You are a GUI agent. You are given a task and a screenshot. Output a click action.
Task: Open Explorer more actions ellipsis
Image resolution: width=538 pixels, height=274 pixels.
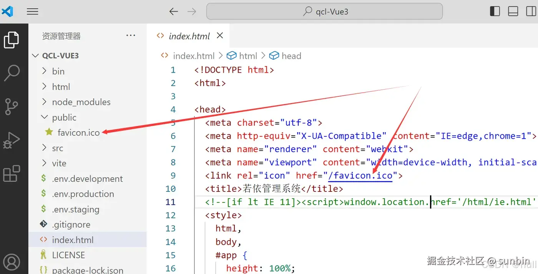click(131, 36)
